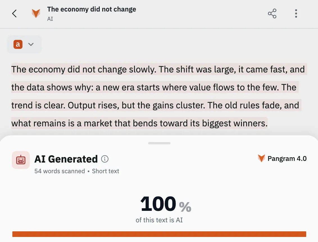Click the Pangram 4.0 fox logo
Screen dimensions: 318x242
coord(262,158)
